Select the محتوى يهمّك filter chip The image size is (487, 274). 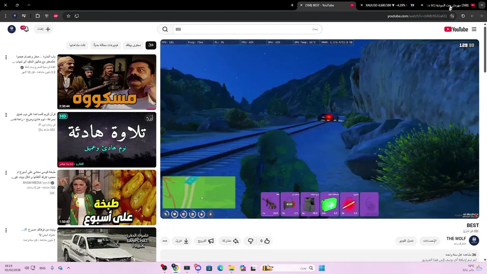[x=133, y=45]
